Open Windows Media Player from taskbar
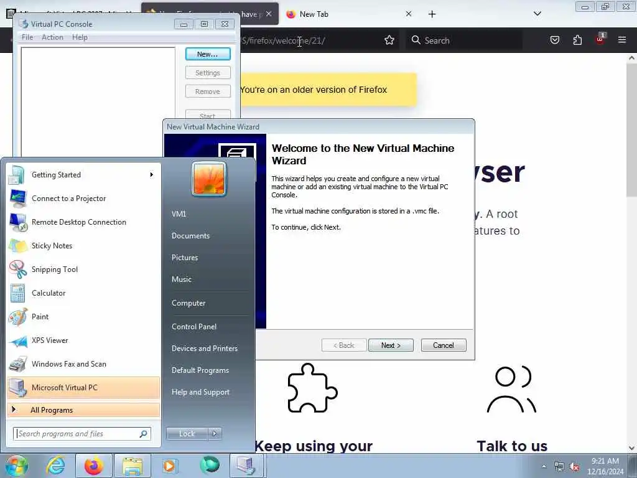 169,466
